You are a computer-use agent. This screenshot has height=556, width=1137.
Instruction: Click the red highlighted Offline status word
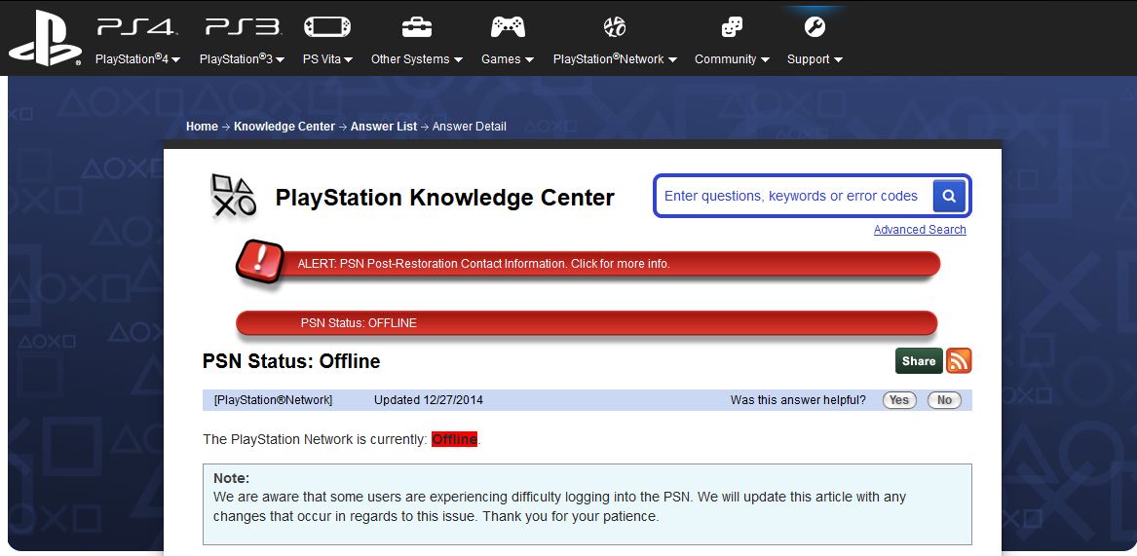coord(455,439)
